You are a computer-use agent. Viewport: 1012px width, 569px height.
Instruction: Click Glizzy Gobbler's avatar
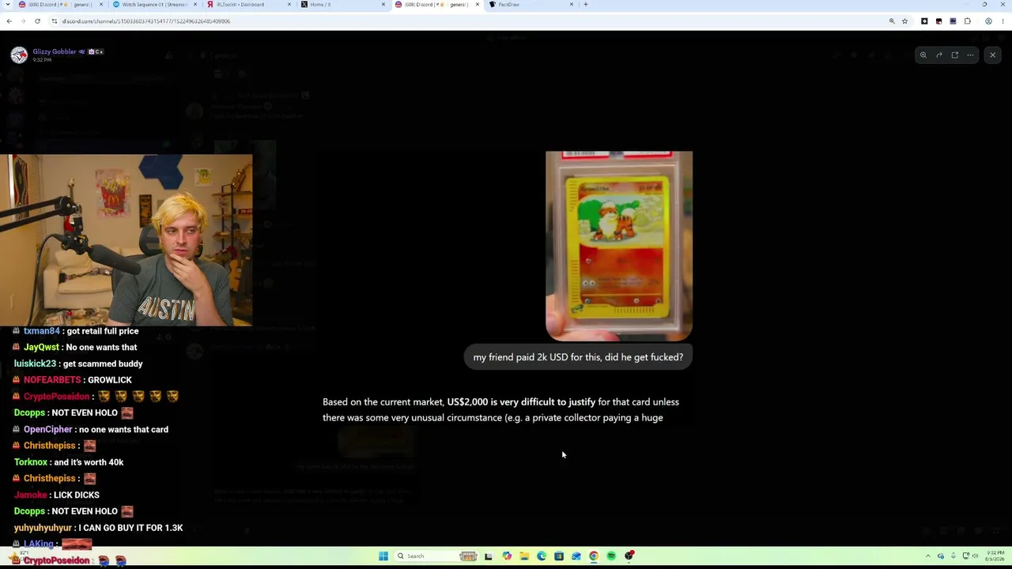(19, 55)
